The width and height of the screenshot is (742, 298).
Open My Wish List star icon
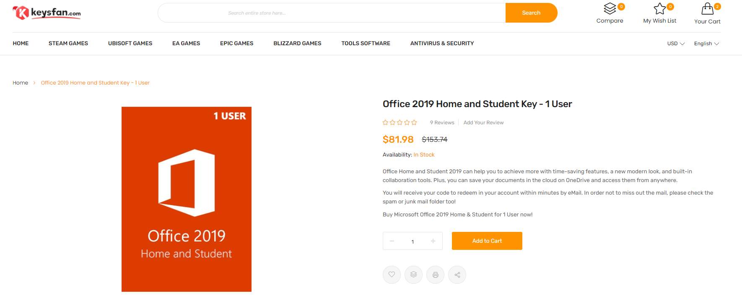click(659, 8)
